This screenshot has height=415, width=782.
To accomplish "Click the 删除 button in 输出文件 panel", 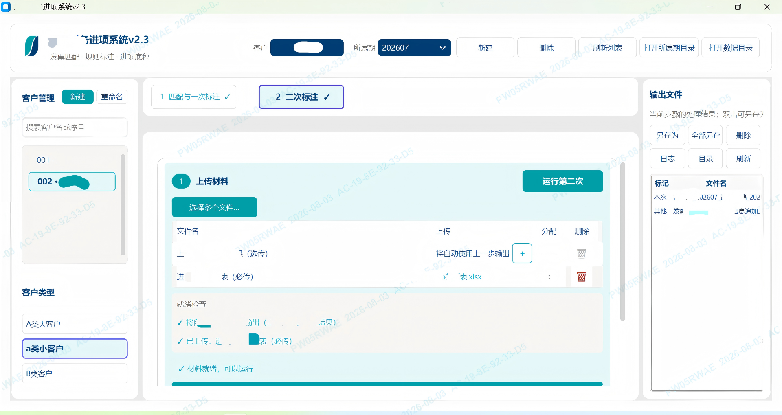I will point(743,135).
